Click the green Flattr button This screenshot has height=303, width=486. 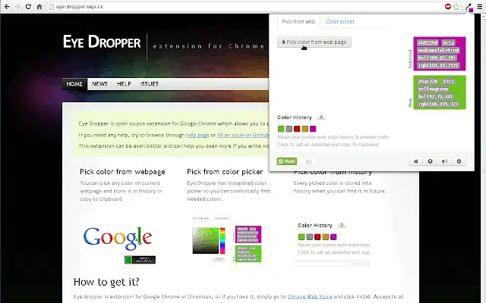point(287,161)
